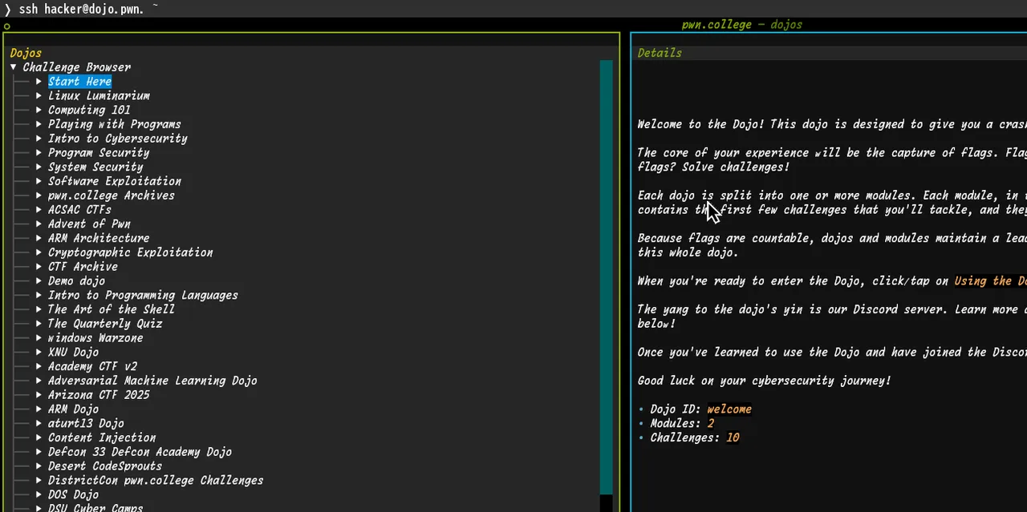The image size is (1027, 512).
Task: Select the ACSAC CTFs entry
Action: coord(79,210)
